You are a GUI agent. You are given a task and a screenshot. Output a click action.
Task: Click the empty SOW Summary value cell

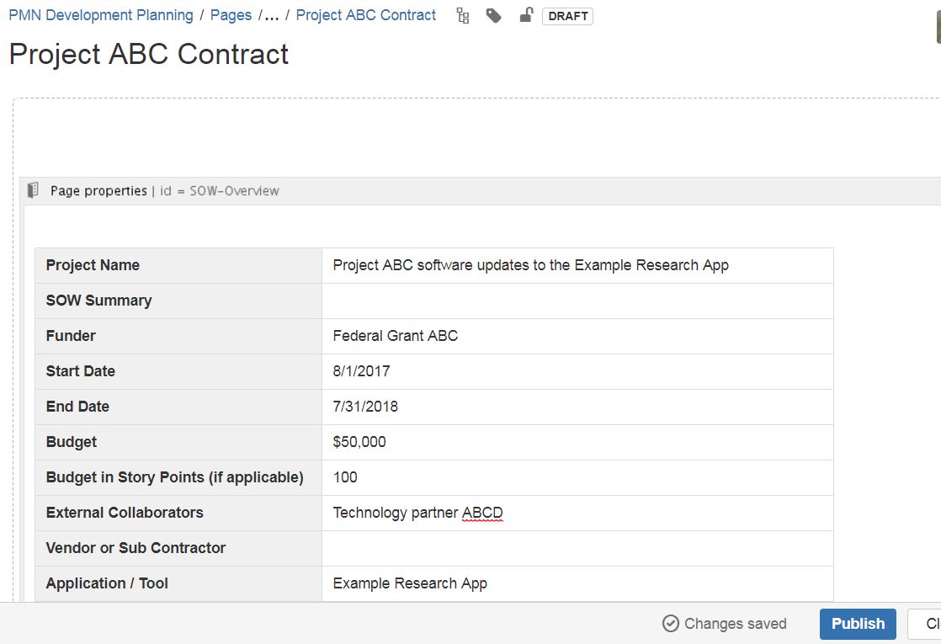click(x=577, y=301)
